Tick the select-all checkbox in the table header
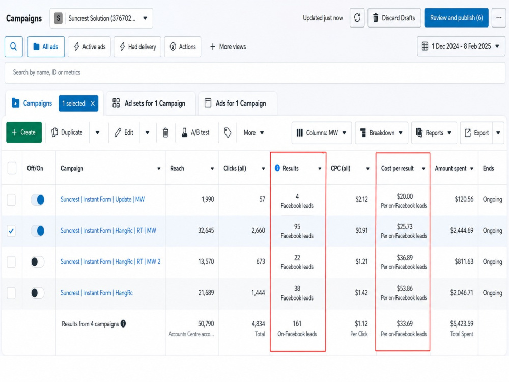 (12, 168)
